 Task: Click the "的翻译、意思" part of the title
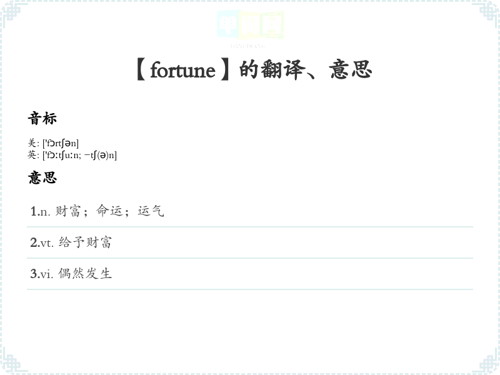(306, 70)
